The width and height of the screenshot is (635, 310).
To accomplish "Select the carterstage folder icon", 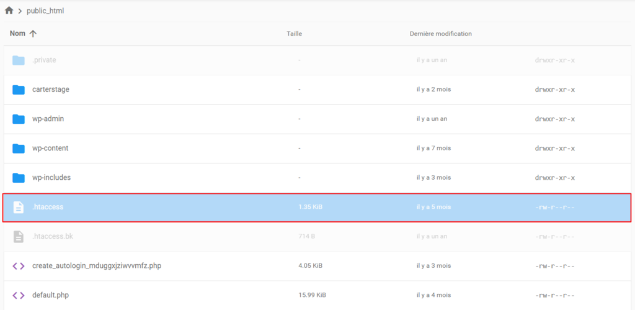I will [x=19, y=90].
